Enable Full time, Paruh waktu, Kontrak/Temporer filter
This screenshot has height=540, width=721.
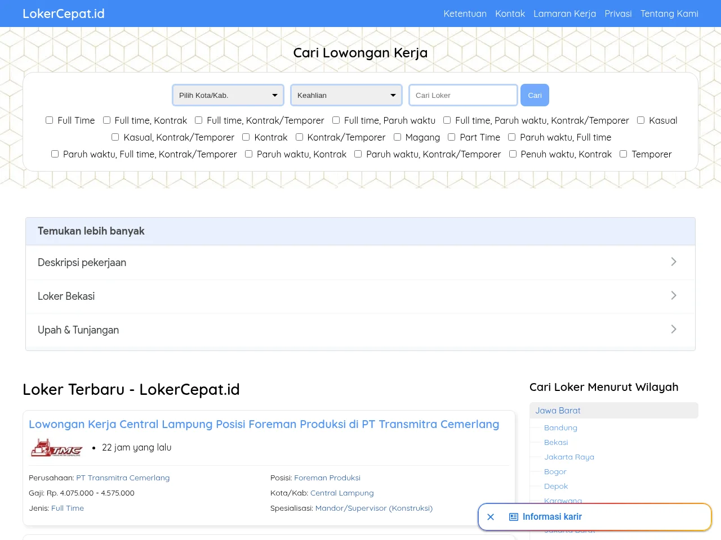[x=447, y=120]
